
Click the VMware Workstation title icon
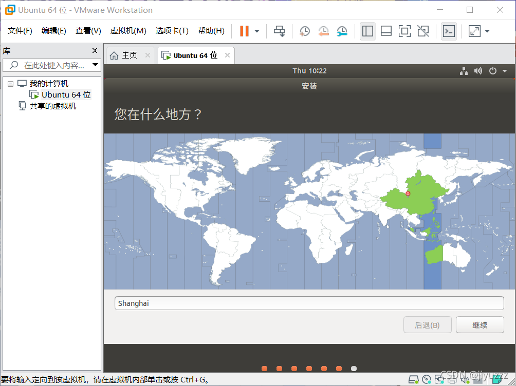[10, 10]
